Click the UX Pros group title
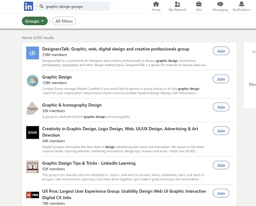Image resolution: width=256 pixels, height=206 pixels. (124, 191)
